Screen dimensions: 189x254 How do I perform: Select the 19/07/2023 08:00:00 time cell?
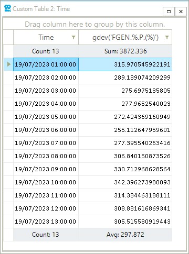pyautogui.click(x=46, y=156)
